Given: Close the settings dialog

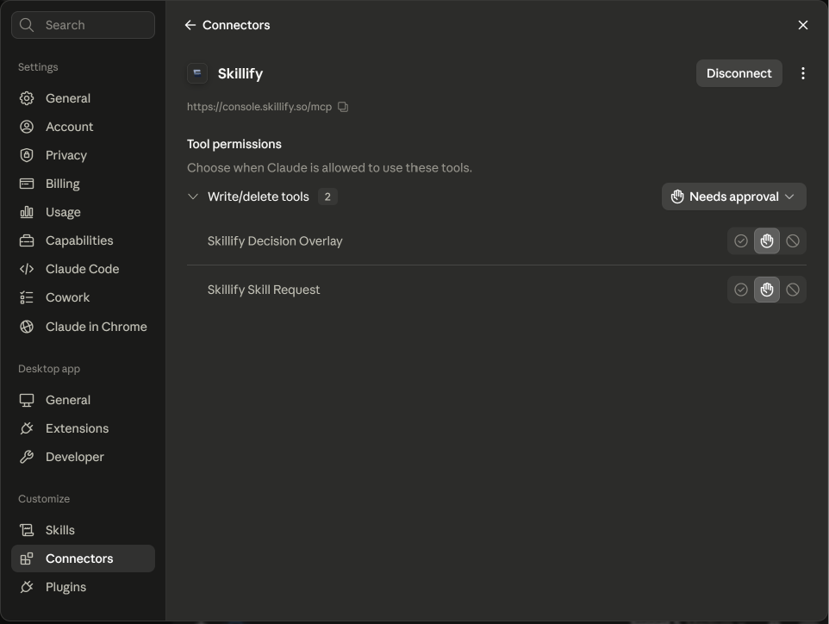Looking at the screenshot, I should pos(802,25).
